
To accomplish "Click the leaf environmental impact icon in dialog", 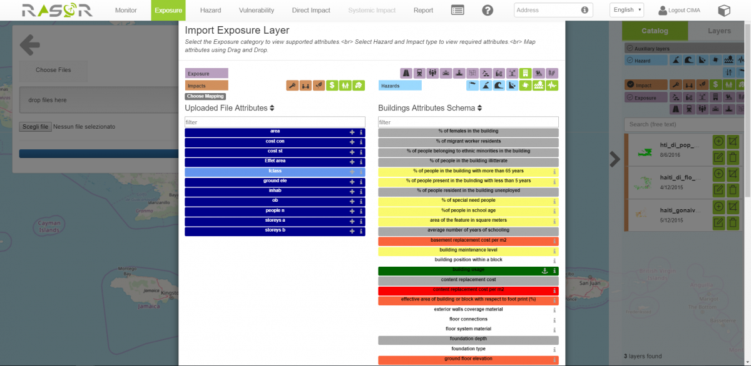I will [319, 86].
